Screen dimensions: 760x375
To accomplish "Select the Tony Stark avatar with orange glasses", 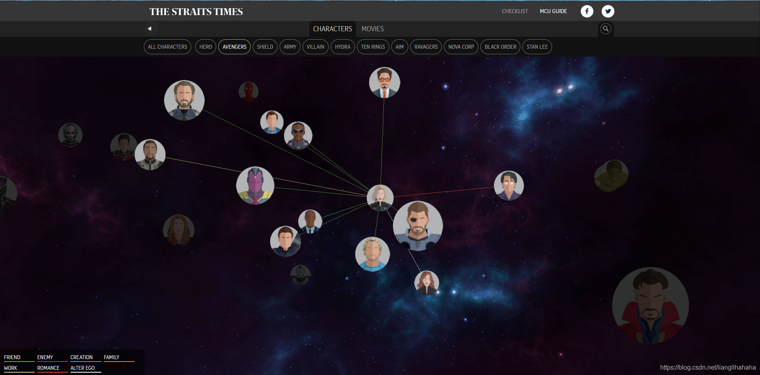I will coord(385,82).
